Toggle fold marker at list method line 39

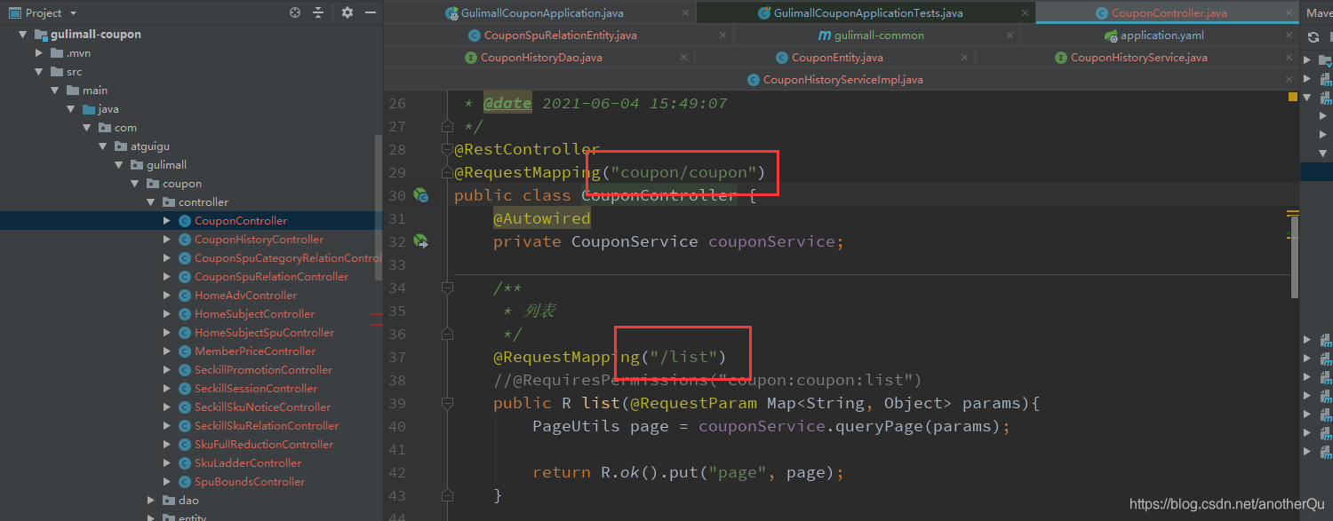point(447,403)
